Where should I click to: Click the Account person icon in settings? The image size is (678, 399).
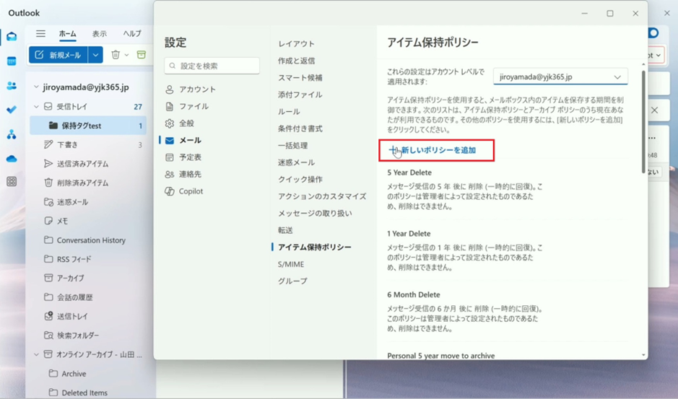(x=170, y=89)
